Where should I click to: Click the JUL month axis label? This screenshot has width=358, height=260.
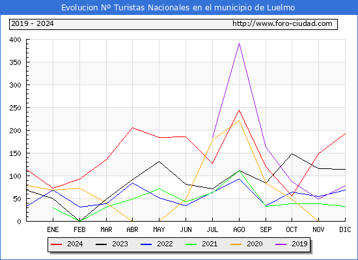pyautogui.click(x=212, y=229)
